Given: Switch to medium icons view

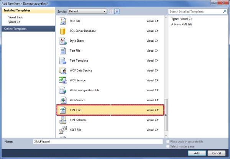Looking at the screenshot, I should 117,11.
